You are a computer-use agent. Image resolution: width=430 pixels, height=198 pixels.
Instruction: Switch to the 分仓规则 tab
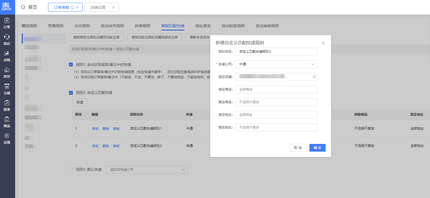point(82,26)
